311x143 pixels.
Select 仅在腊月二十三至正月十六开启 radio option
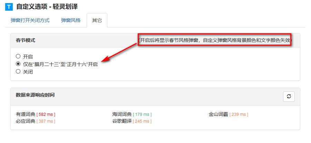(18, 64)
